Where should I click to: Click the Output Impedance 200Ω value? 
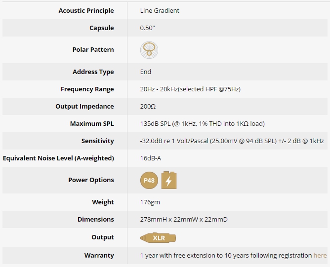(x=148, y=106)
